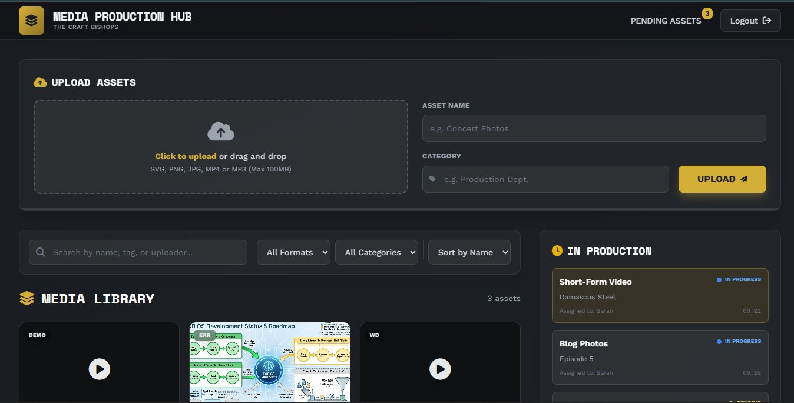Focus the Asset Name input field
Viewport: 794px width, 403px height.
tap(594, 128)
